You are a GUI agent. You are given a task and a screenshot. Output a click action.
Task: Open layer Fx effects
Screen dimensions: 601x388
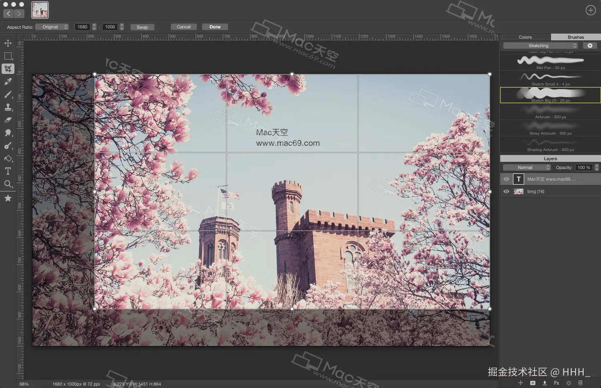pos(557,383)
